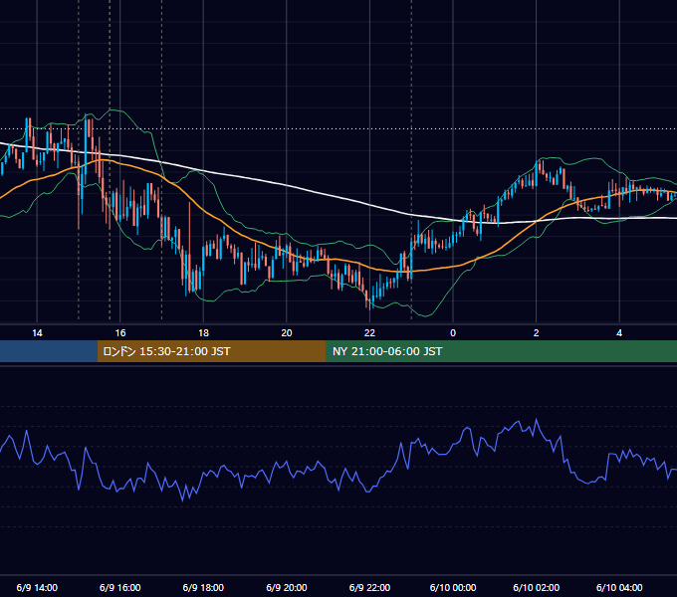Click the hour label 16 on price chart axis

point(120,333)
